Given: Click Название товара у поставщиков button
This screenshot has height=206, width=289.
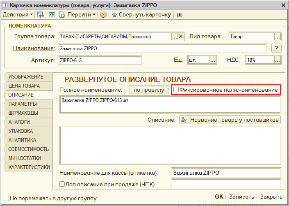Looking at the screenshot, I should point(230,120).
